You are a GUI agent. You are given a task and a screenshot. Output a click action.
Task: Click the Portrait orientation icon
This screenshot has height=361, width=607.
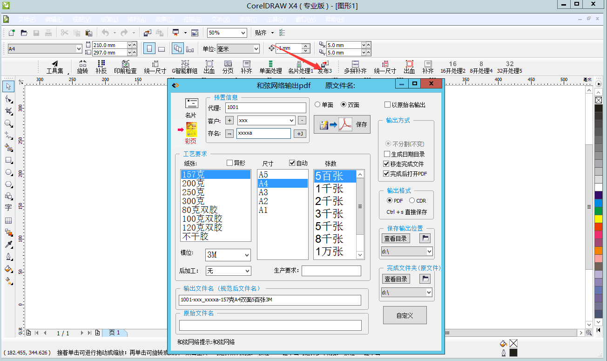click(149, 48)
